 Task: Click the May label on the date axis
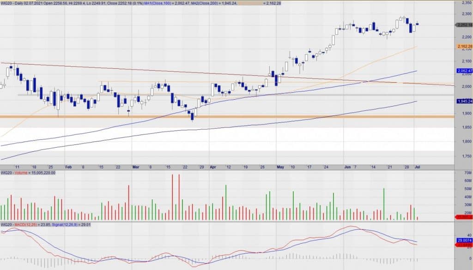280,167
